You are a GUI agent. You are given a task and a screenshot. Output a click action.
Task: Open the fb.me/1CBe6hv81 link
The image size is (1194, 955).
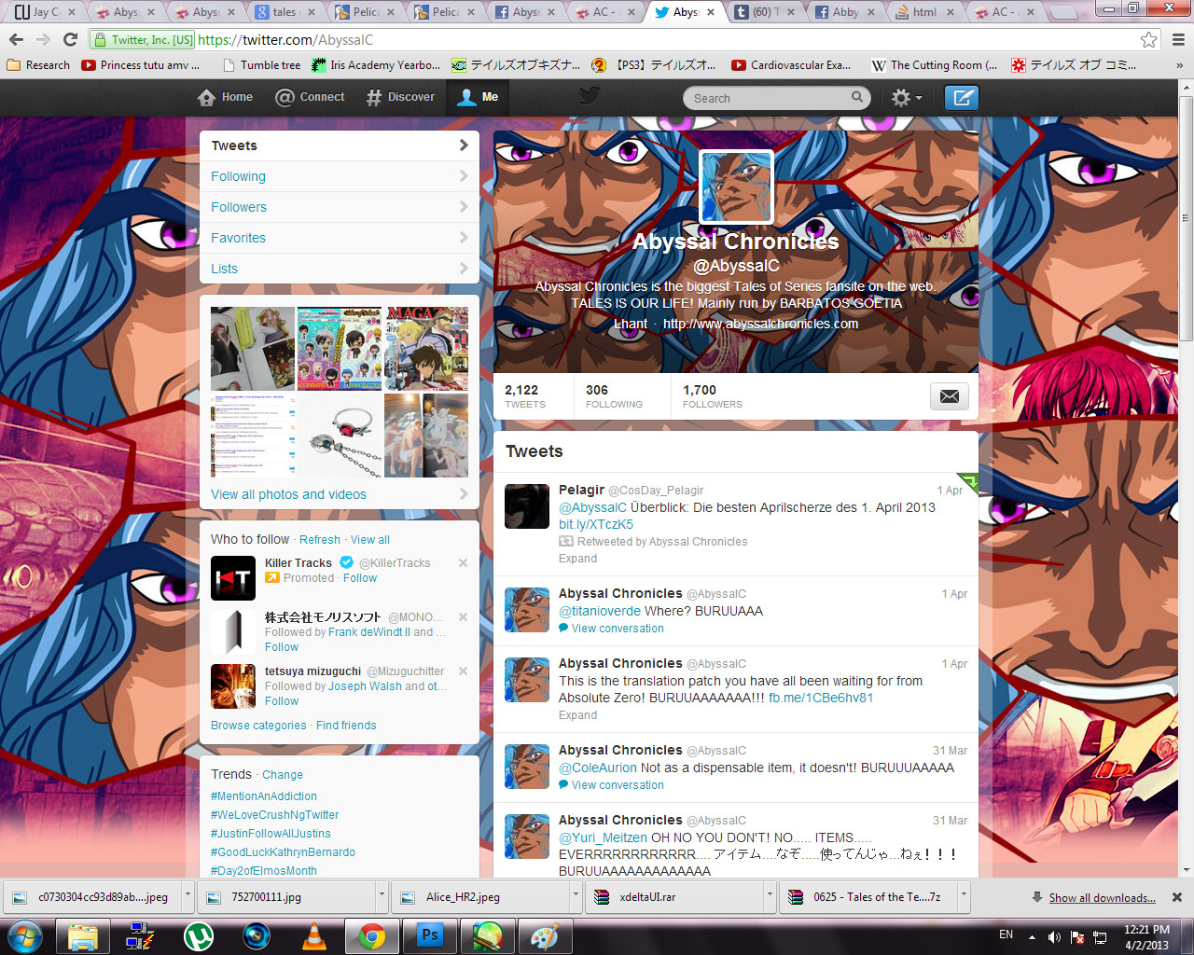(x=821, y=698)
